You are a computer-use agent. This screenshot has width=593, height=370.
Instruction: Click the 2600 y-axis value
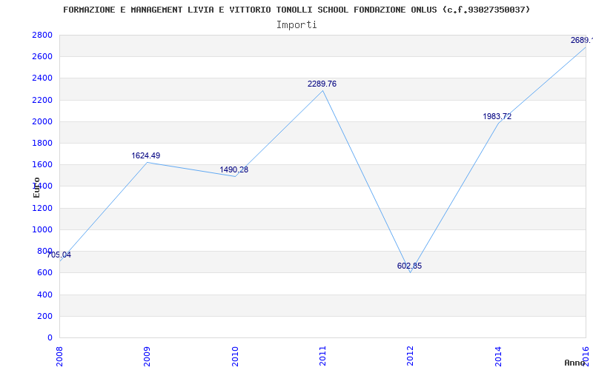(x=42, y=57)
